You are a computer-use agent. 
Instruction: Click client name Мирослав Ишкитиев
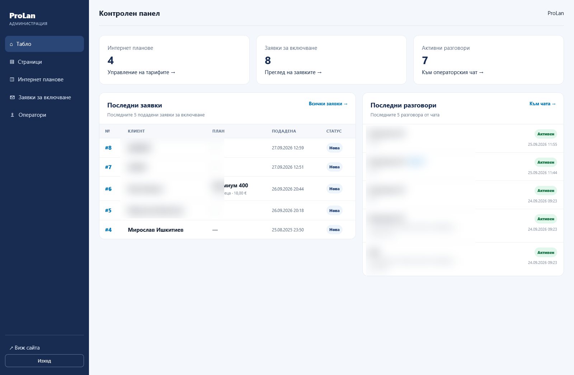[156, 230]
